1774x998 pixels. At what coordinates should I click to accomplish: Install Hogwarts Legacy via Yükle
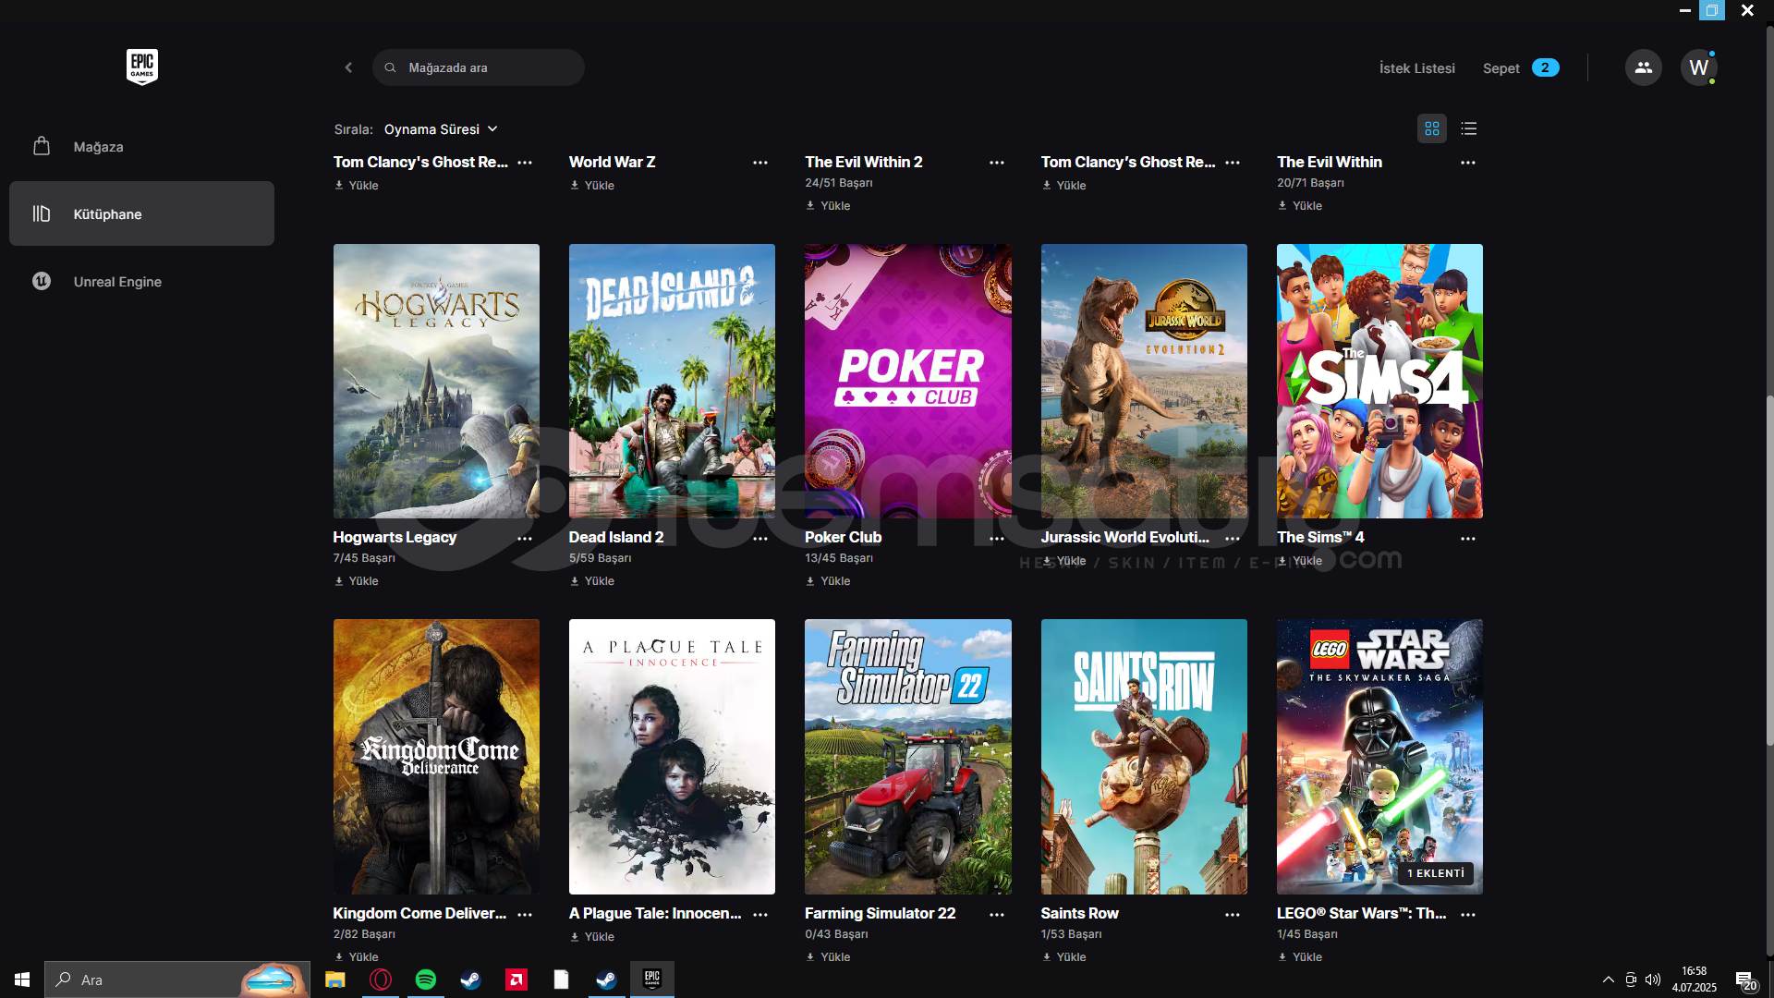point(357,581)
